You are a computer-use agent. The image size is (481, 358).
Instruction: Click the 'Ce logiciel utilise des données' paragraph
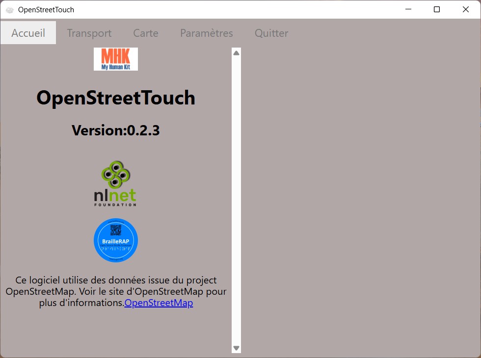point(116,291)
